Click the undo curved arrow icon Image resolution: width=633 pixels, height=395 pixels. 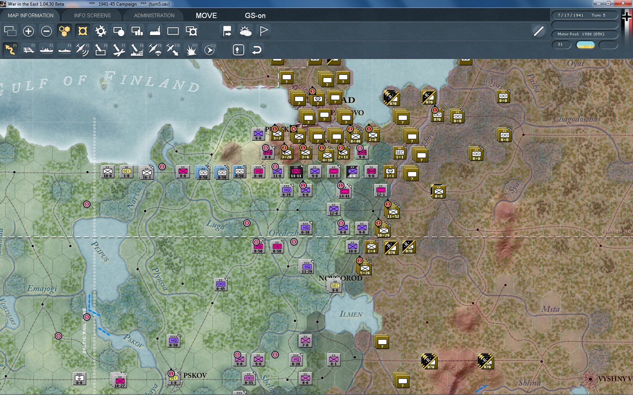tap(257, 50)
